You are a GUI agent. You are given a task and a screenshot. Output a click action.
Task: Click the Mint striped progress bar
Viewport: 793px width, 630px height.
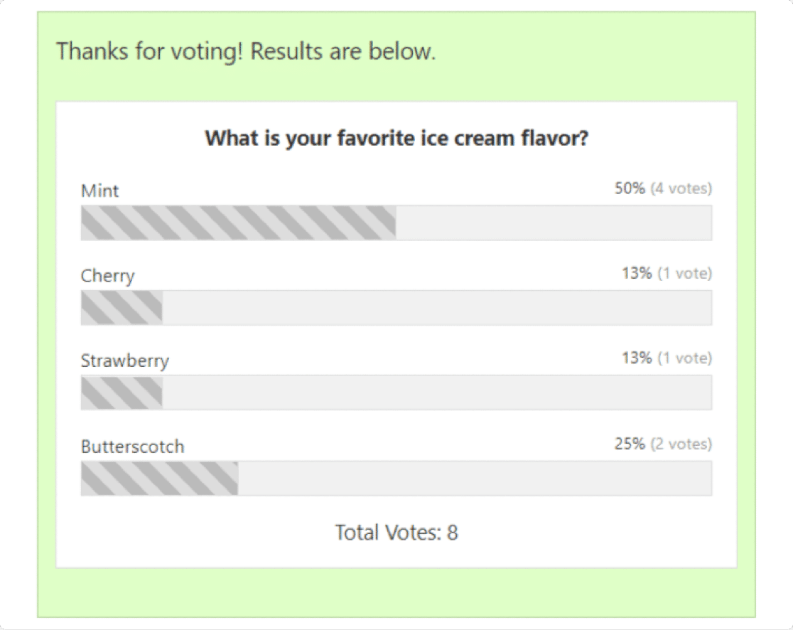[x=238, y=223]
